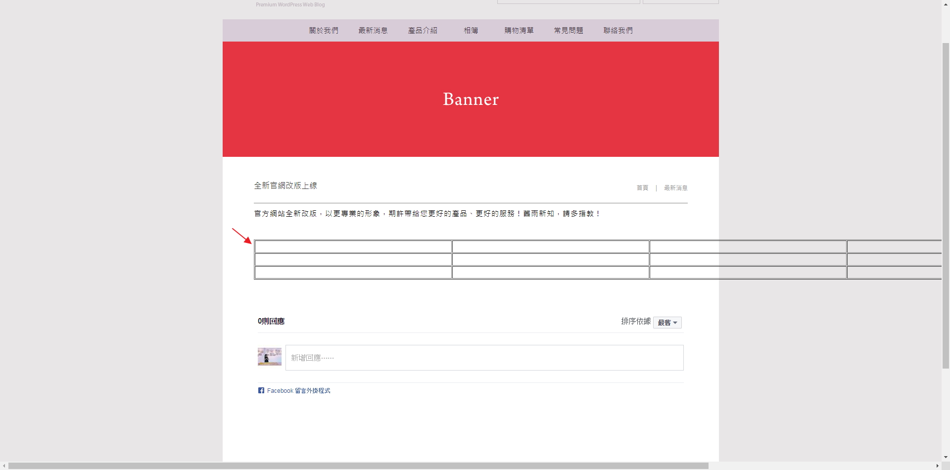Open 常見問題 in the navigation
950x470 pixels.
[x=568, y=31]
